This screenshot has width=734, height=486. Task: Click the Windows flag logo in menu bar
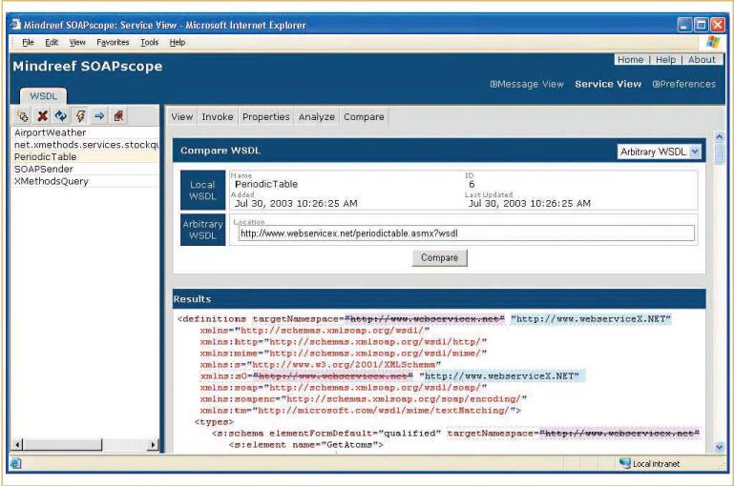click(713, 42)
